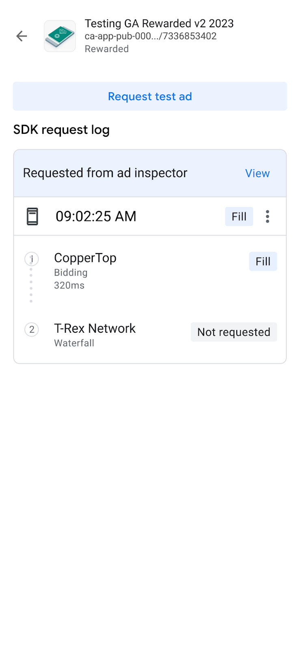The height and width of the screenshot is (651, 300).
Task: Click the 320ms latency label
Action: pyautogui.click(x=69, y=285)
